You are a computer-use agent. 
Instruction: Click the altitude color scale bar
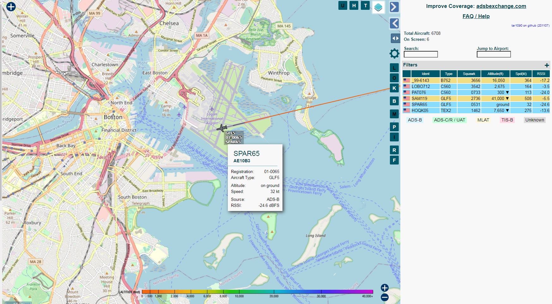click(258, 292)
